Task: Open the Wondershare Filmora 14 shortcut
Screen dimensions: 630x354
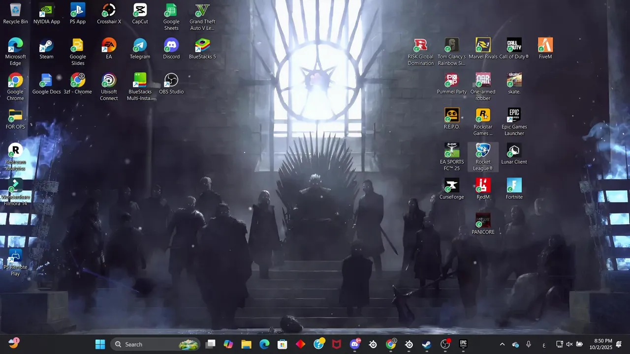Action: 15,192
